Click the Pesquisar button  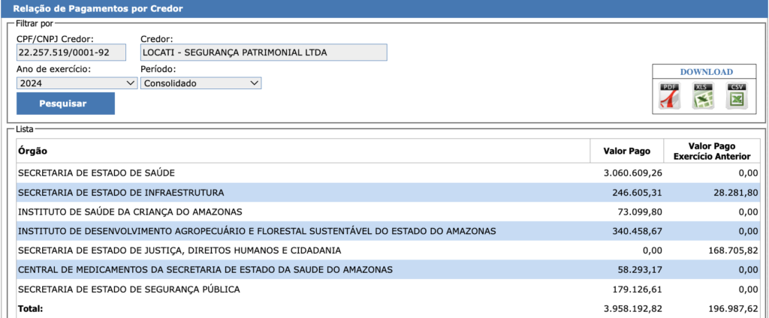pos(65,103)
